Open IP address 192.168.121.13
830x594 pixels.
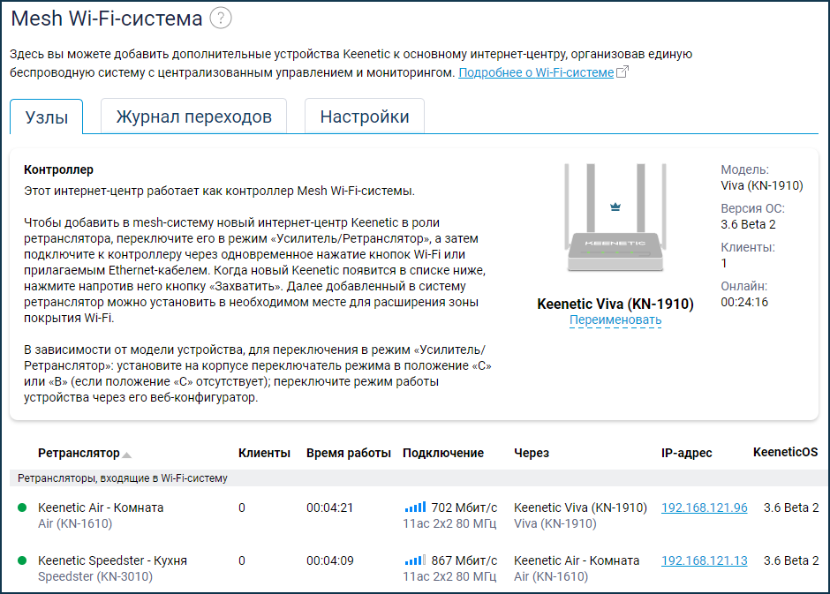(704, 560)
